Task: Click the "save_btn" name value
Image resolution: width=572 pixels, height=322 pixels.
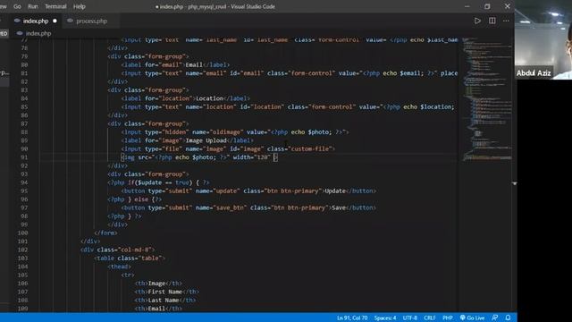Action: pyautogui.click(x=230, y=208)
